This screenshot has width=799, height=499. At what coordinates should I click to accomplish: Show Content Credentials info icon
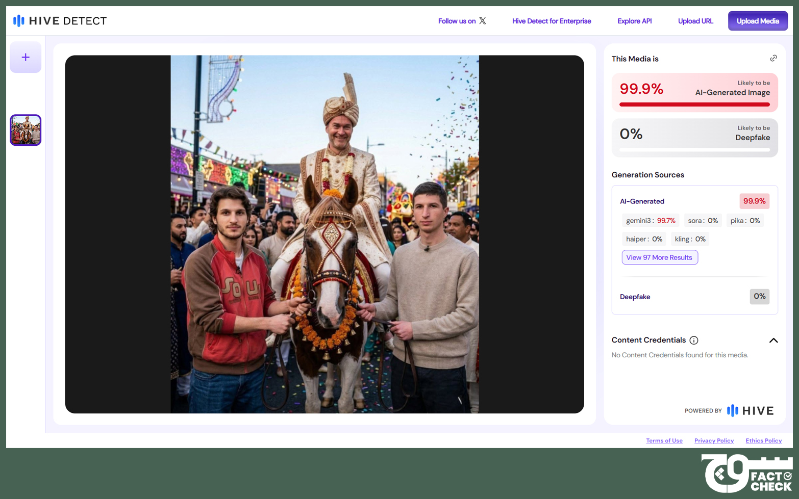(694, 340)
